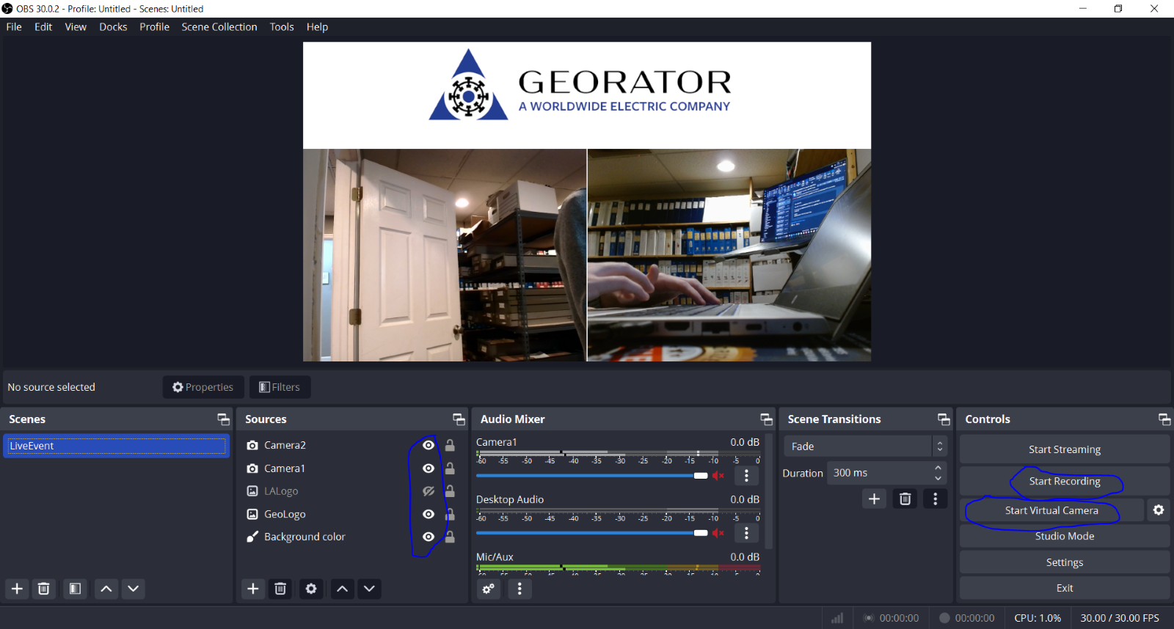Screen dimensions: 1174x629
Task: Mute the Camera1 audio speaker icon
Action: (x=718, y=476)
